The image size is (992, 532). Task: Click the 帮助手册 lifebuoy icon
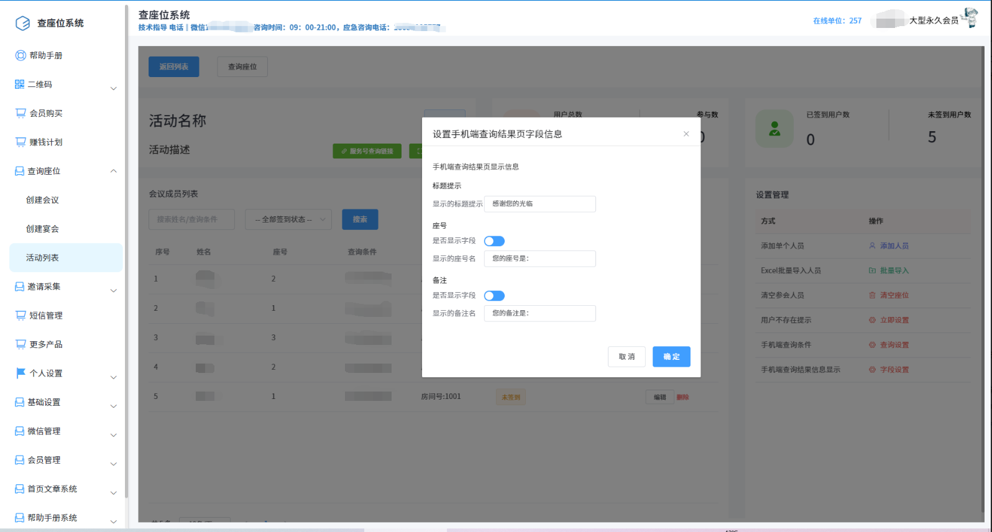tap(21, 55)
